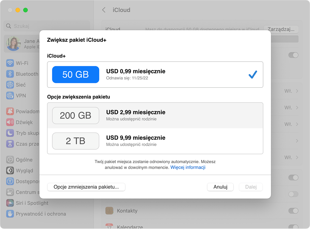Click the Szukaj search field

pos(47,26)
